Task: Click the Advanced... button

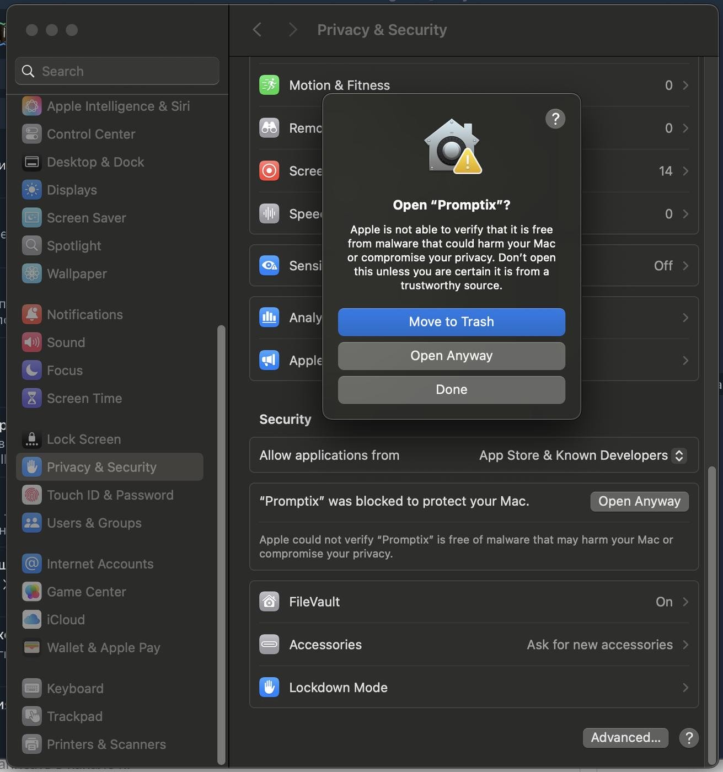Action: pyautogui.click(x=625, y=738)
